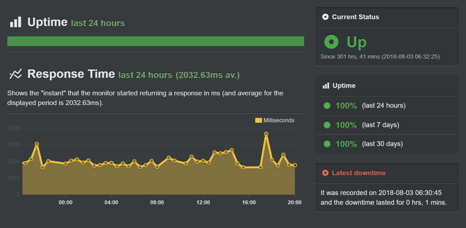Select the green burst icon next to last 24 hours
This screenshot has width=466, height=228.
[327, 105]
